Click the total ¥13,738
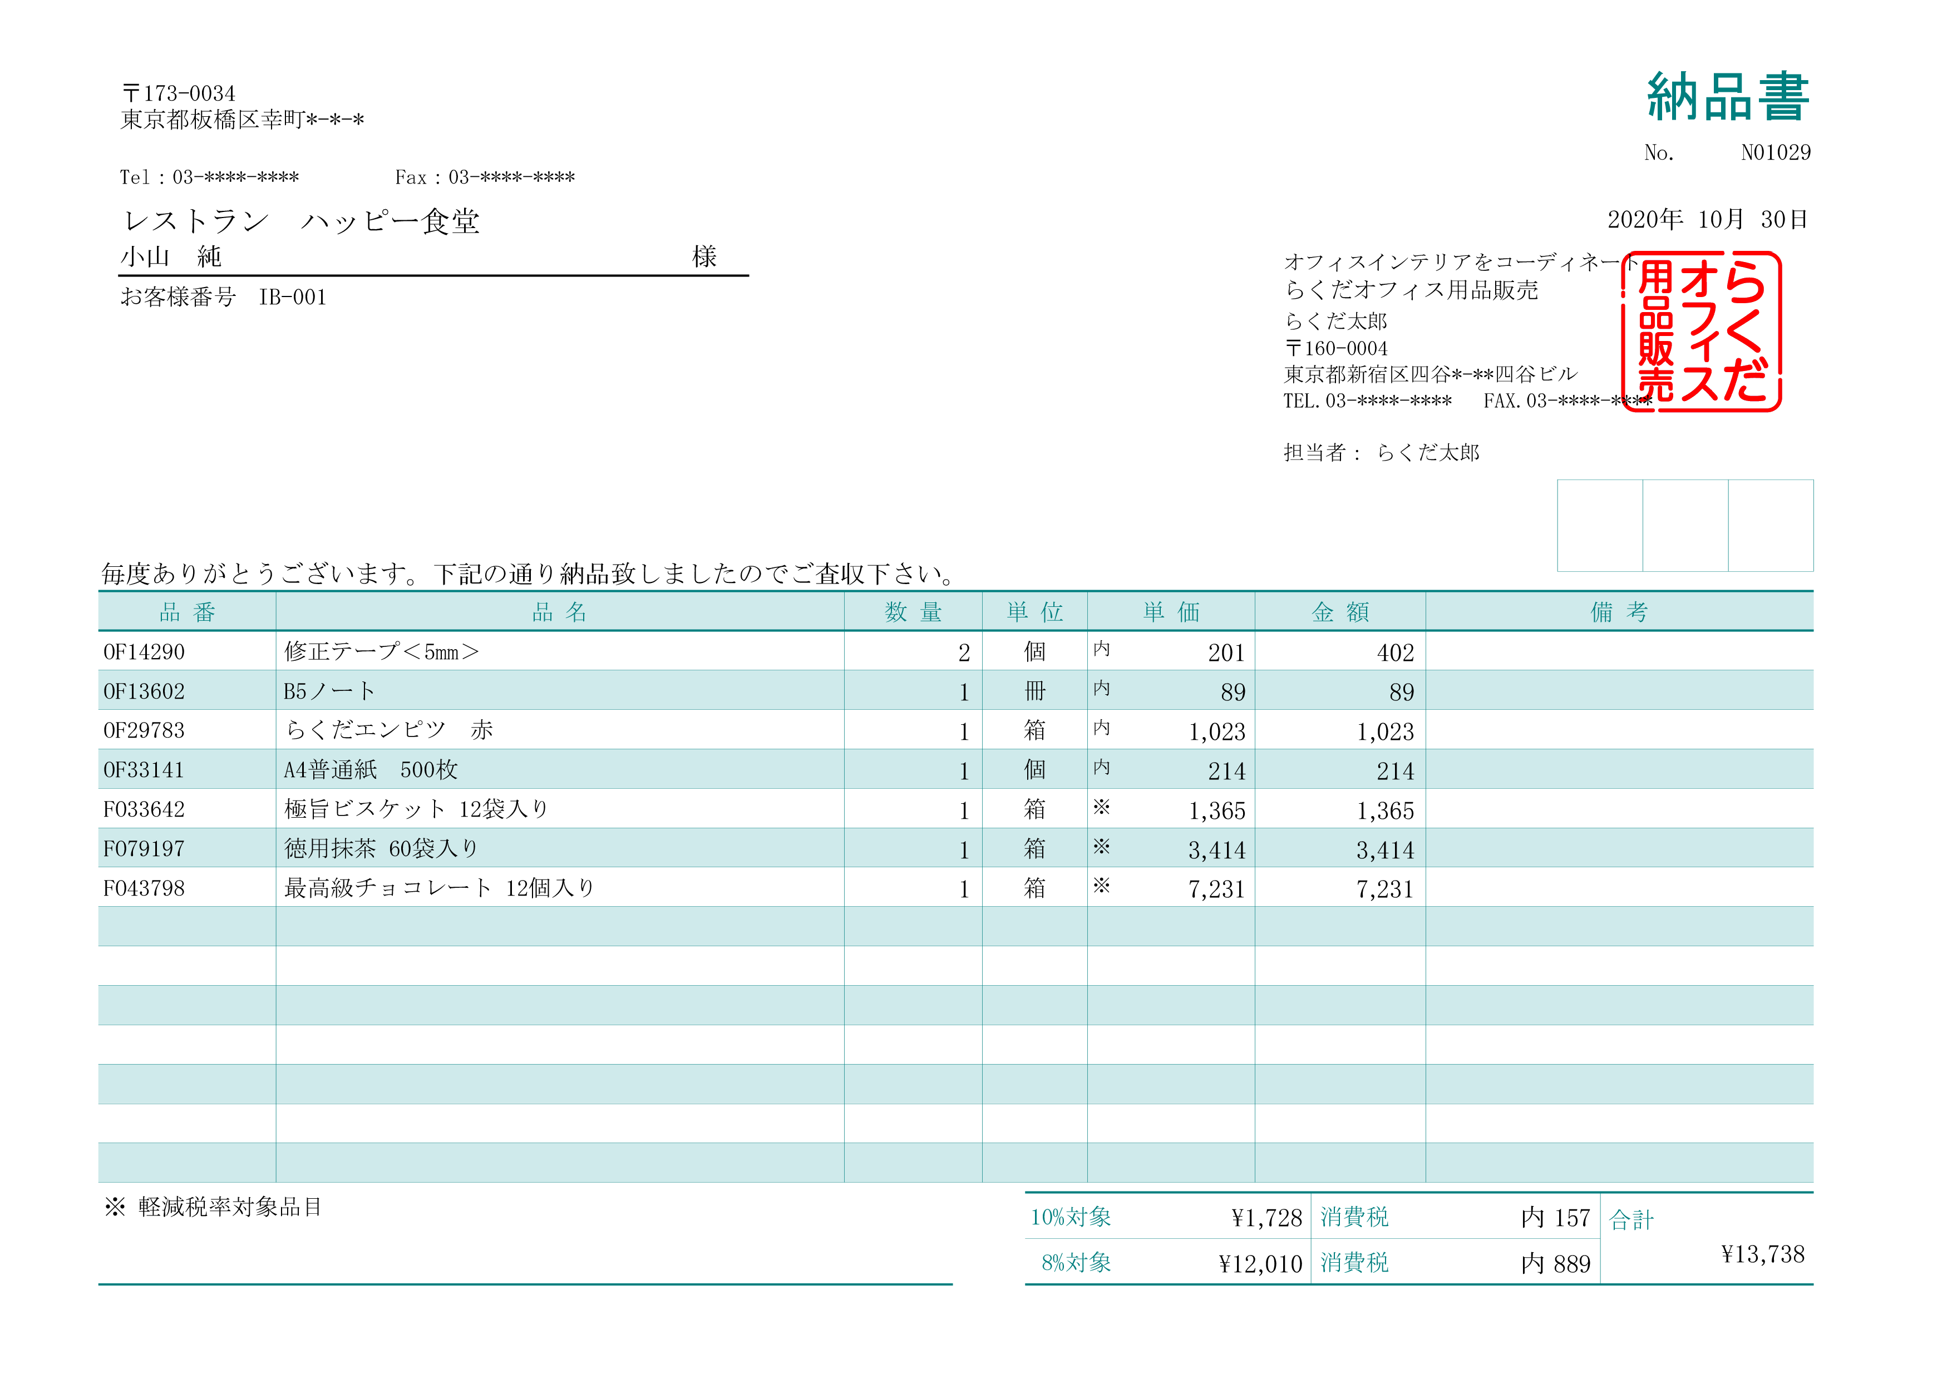Viewport: 1952px width, 1379px height. (1762, 1255)
